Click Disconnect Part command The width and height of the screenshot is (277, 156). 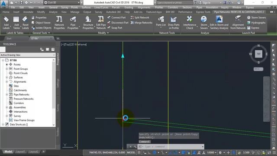[118, 23]
